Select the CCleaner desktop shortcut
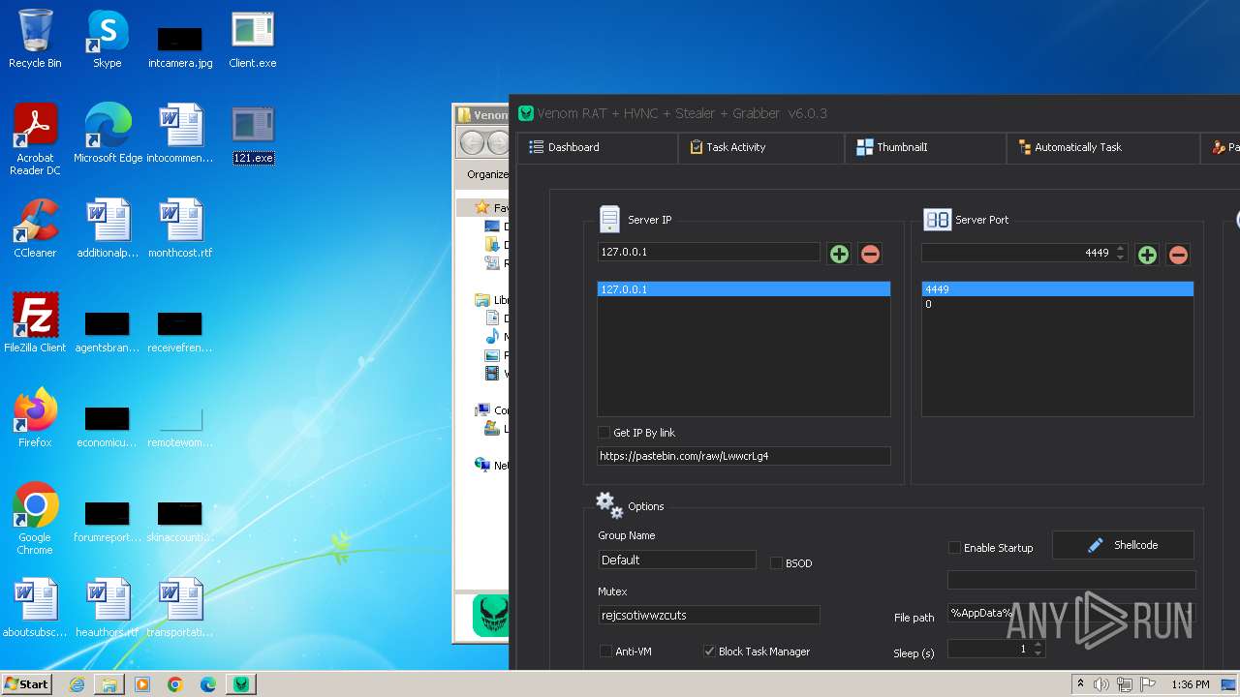 pyautogui.click(x=35, y=229)
